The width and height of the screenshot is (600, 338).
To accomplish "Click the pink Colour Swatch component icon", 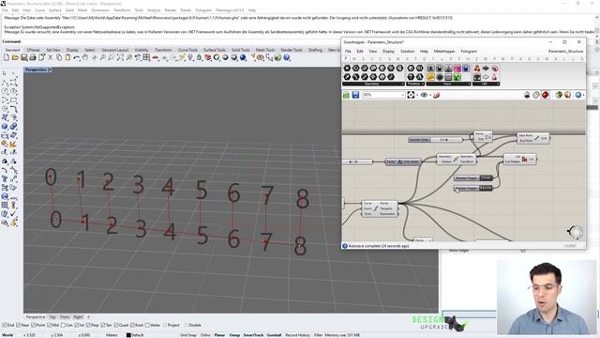I will click(457, 69).
